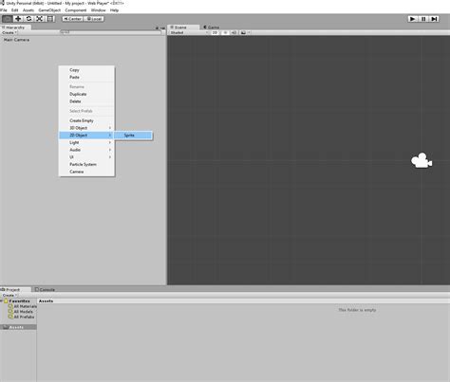Open the scene effects image dropdown
450x382 pixels.
coord(245,32)
